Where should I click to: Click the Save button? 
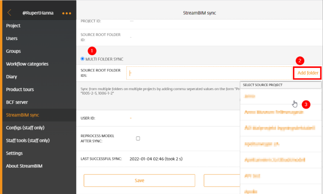139,180
